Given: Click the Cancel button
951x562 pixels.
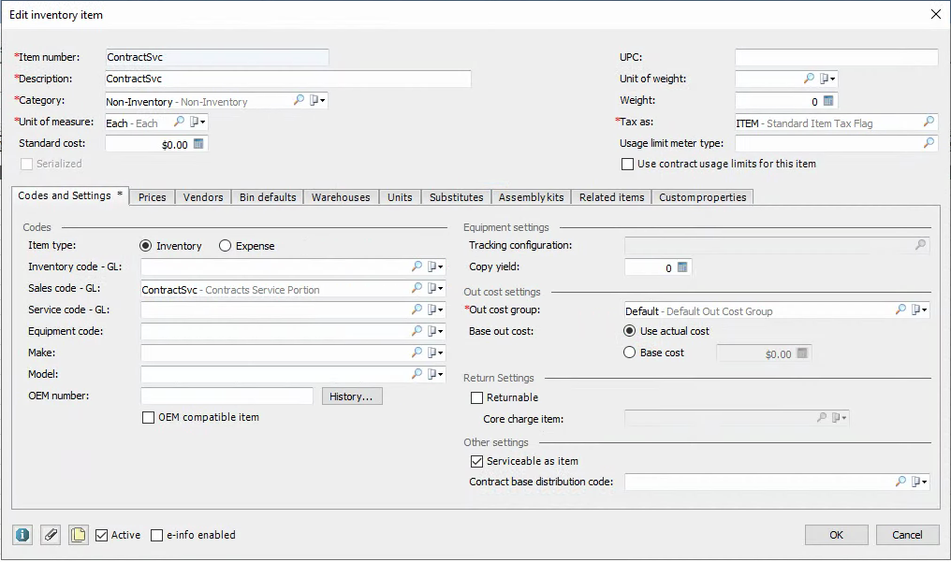Looking at the screenshot, I should [907, 535].
